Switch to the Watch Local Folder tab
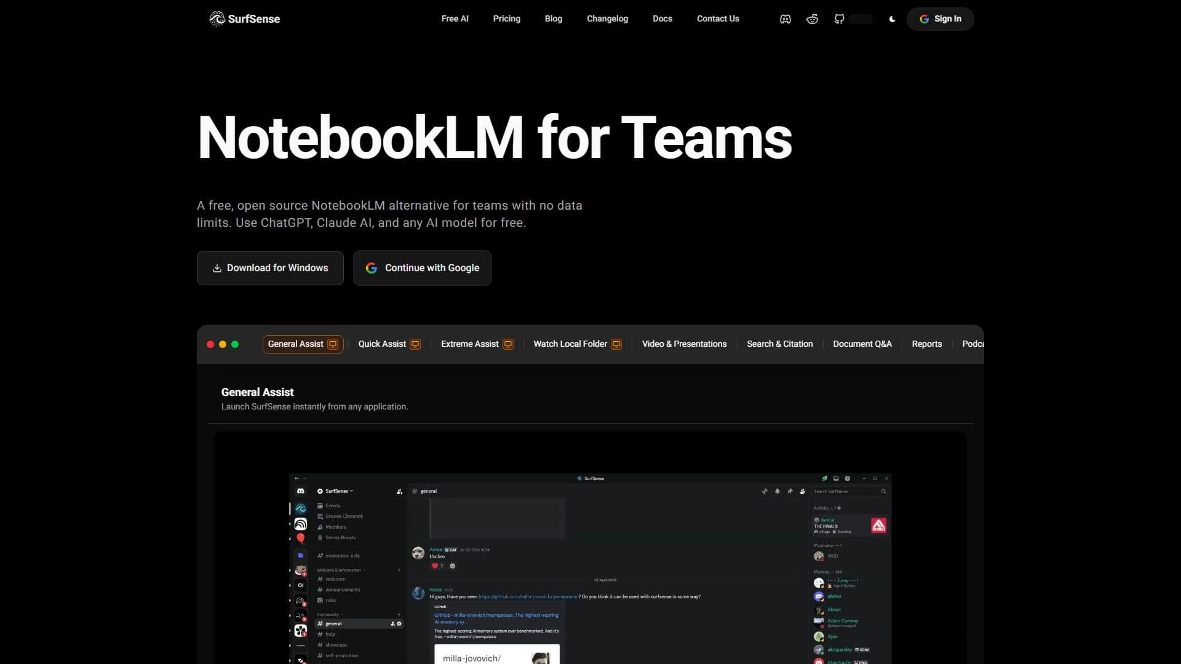Screen dimensions: 1181x664 pyautogui.click(x=577, y=344)
